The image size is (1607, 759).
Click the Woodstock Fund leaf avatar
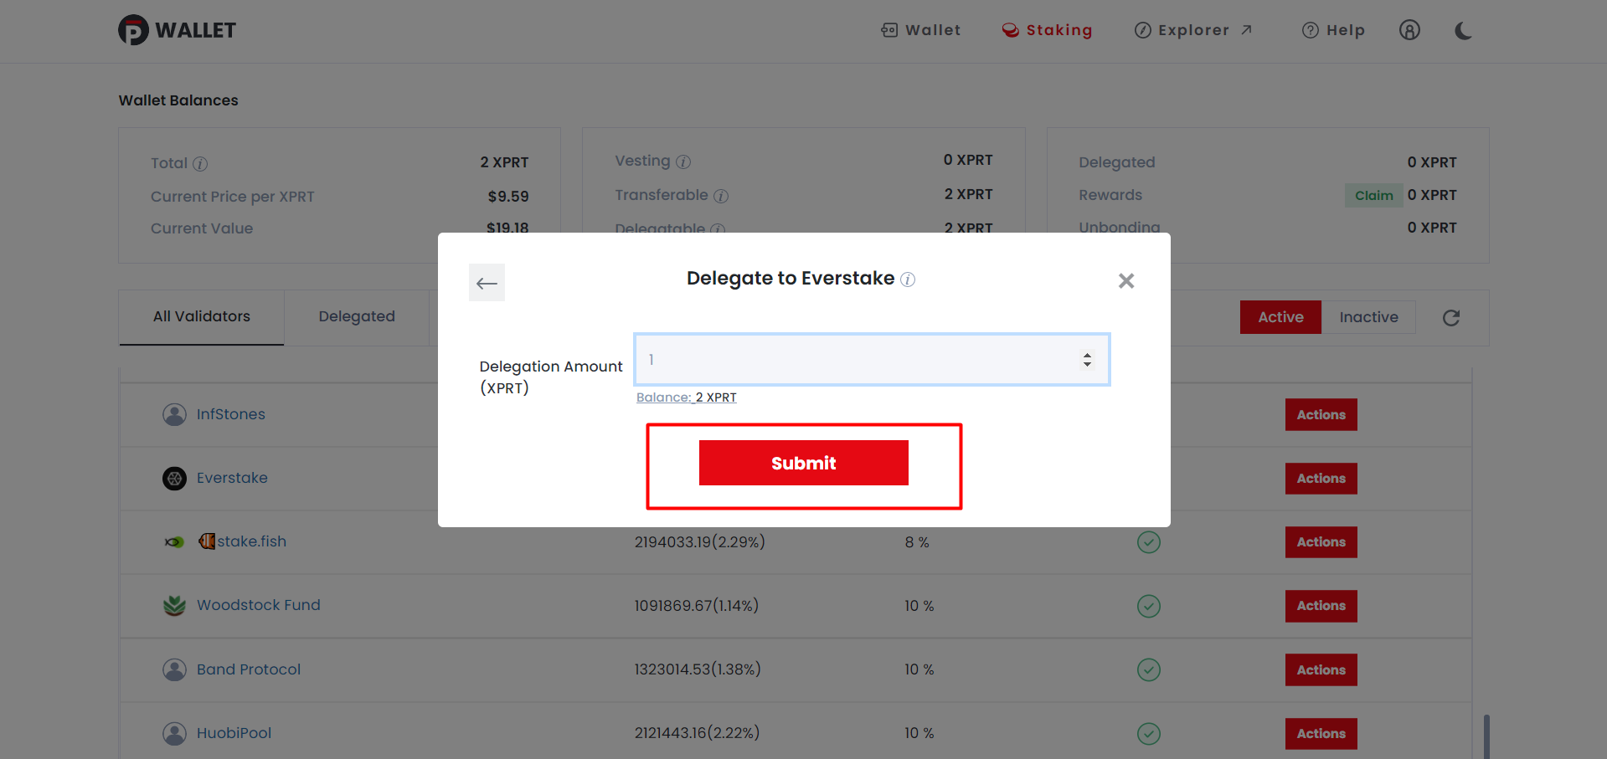point(174,605)
